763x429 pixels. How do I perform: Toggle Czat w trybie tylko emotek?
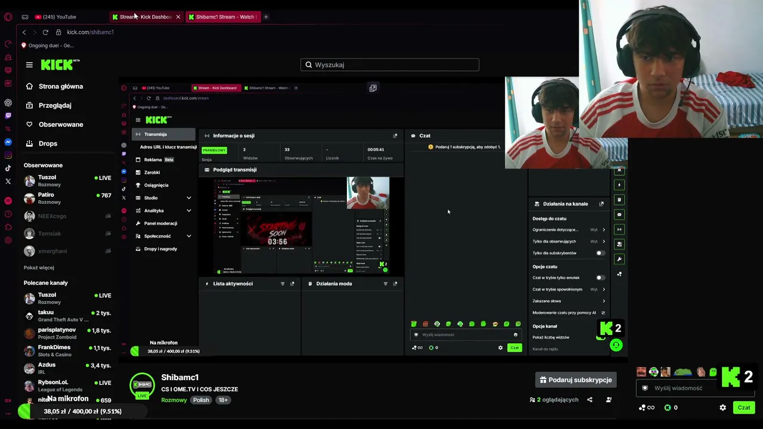point(600,278)
